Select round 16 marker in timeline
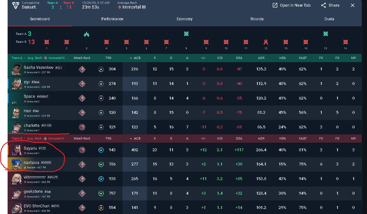Viewport: 367px width, 214px height. 345,42
